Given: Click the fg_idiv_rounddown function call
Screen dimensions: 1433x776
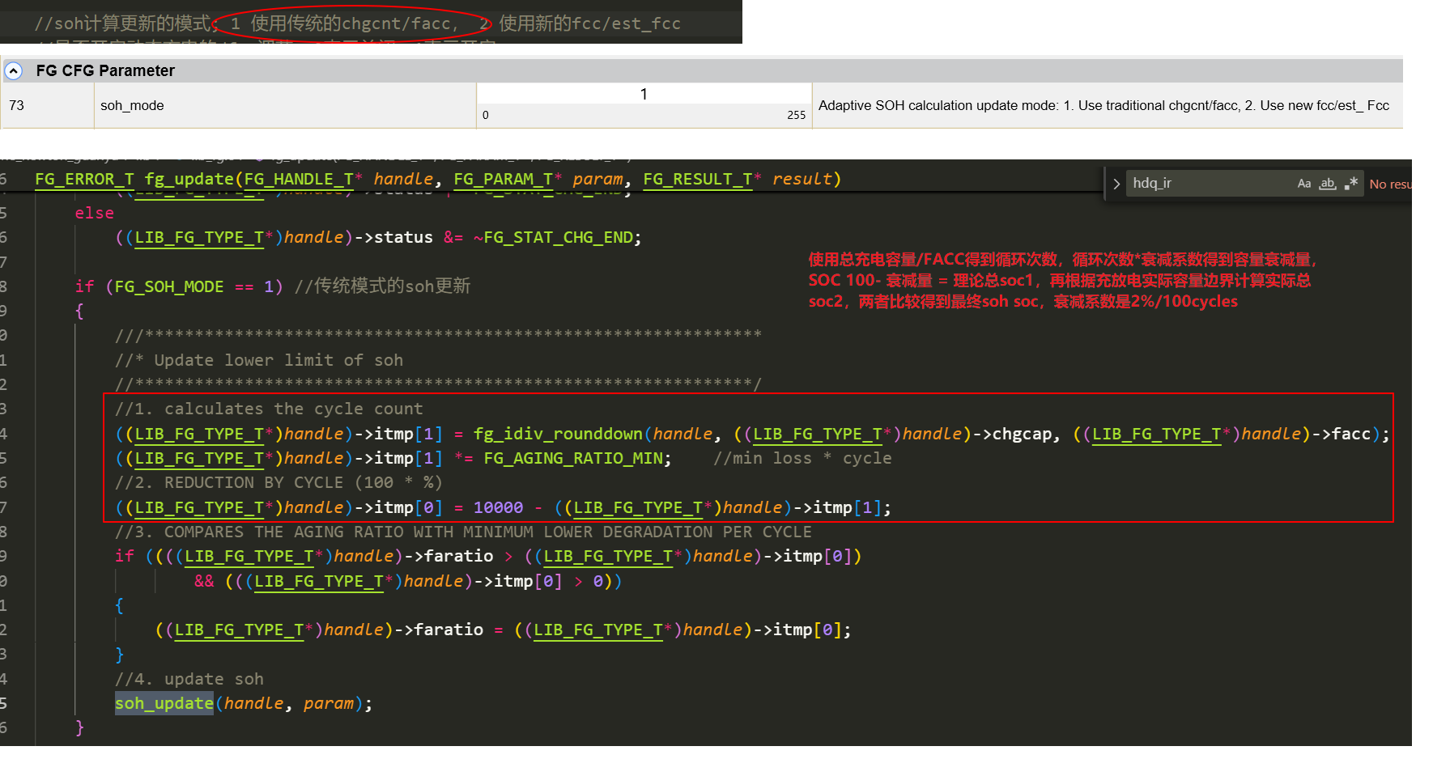Looking at the screenshot, I should tap(558, 434).
